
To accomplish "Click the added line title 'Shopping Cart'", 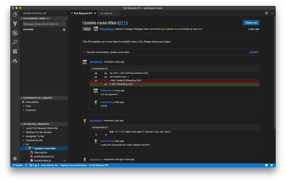I will point(174,84).
